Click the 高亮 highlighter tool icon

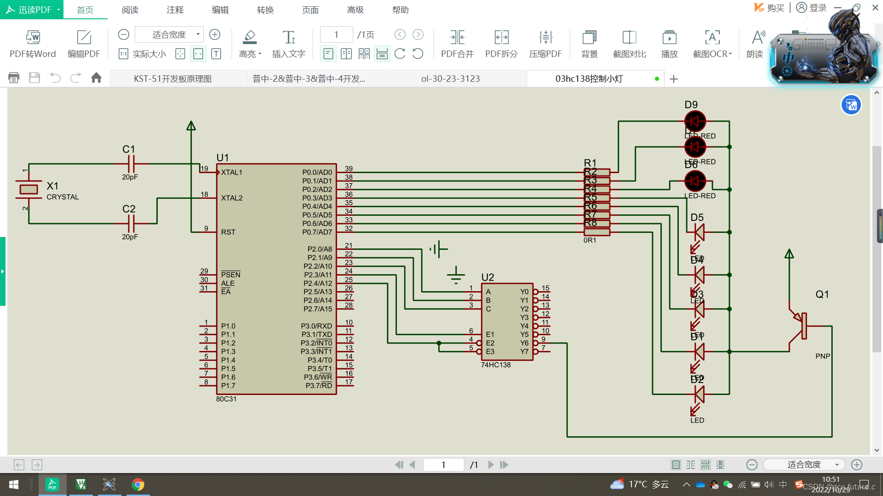point(249,37)
